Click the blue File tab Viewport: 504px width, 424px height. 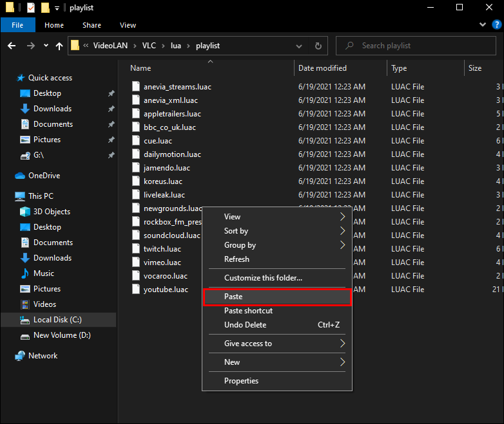[17, 25]
